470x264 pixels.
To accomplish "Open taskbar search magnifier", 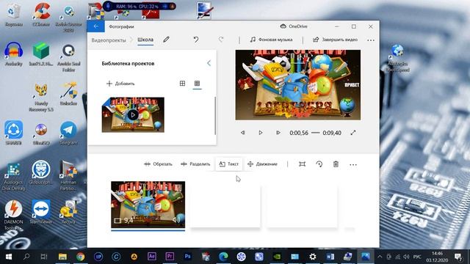I will (26, 257).
